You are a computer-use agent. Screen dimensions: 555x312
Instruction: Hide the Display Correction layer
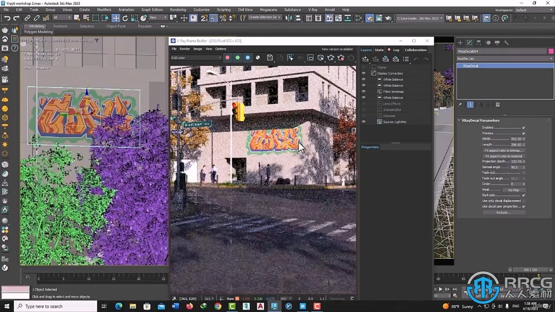click(364, 73)
